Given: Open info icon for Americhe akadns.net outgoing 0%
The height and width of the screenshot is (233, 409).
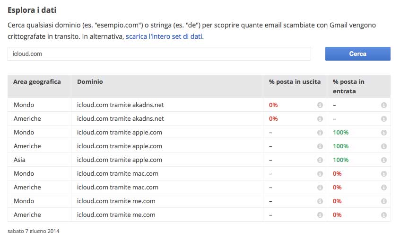Looking at the screenshot, I should [320, 119].
